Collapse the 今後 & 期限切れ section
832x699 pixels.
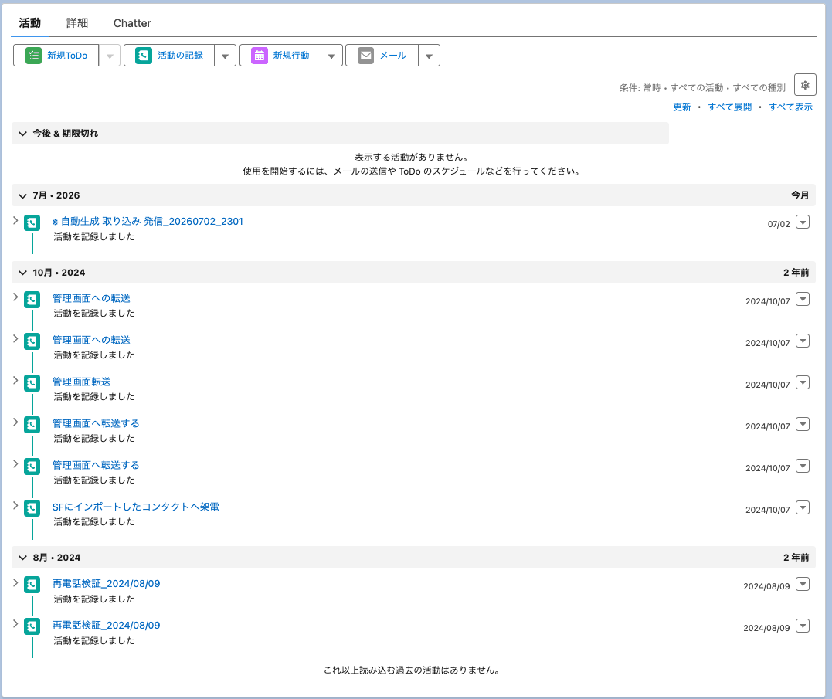(23, 133)
